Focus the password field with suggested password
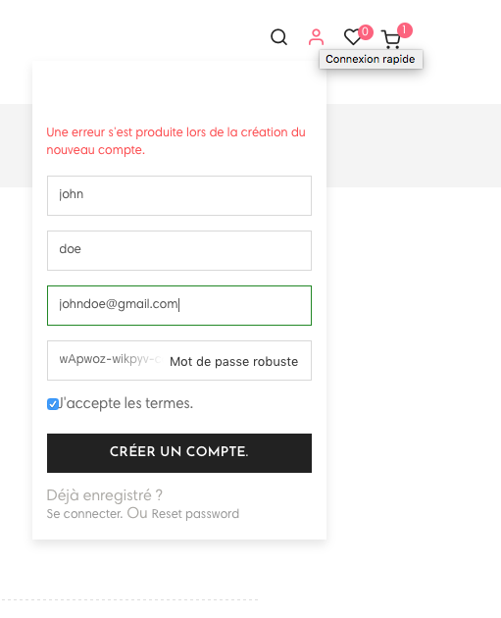501x618 pixels. coord(179,361)
